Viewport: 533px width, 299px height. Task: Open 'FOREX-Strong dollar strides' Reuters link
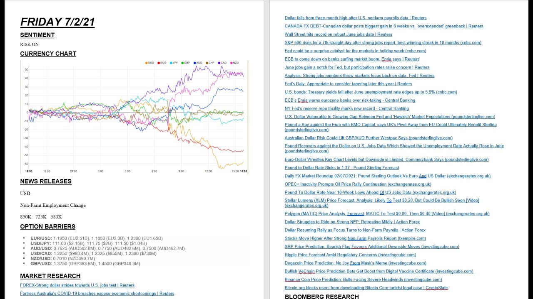coord(77,285)
